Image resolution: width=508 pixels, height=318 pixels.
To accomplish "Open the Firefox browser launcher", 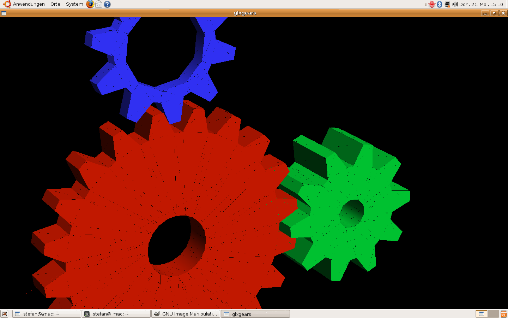I will click(90, 4).
